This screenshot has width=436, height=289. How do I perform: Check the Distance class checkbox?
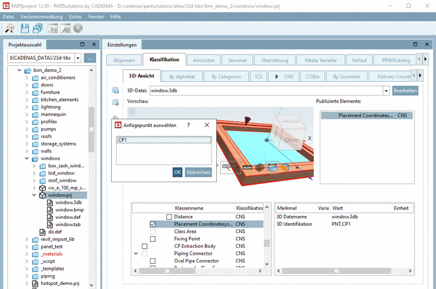pyautogui.click(x=169, y=217)
